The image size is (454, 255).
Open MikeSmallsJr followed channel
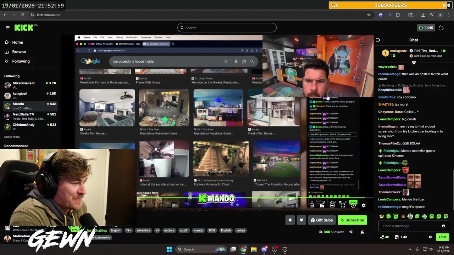point(30,85)
